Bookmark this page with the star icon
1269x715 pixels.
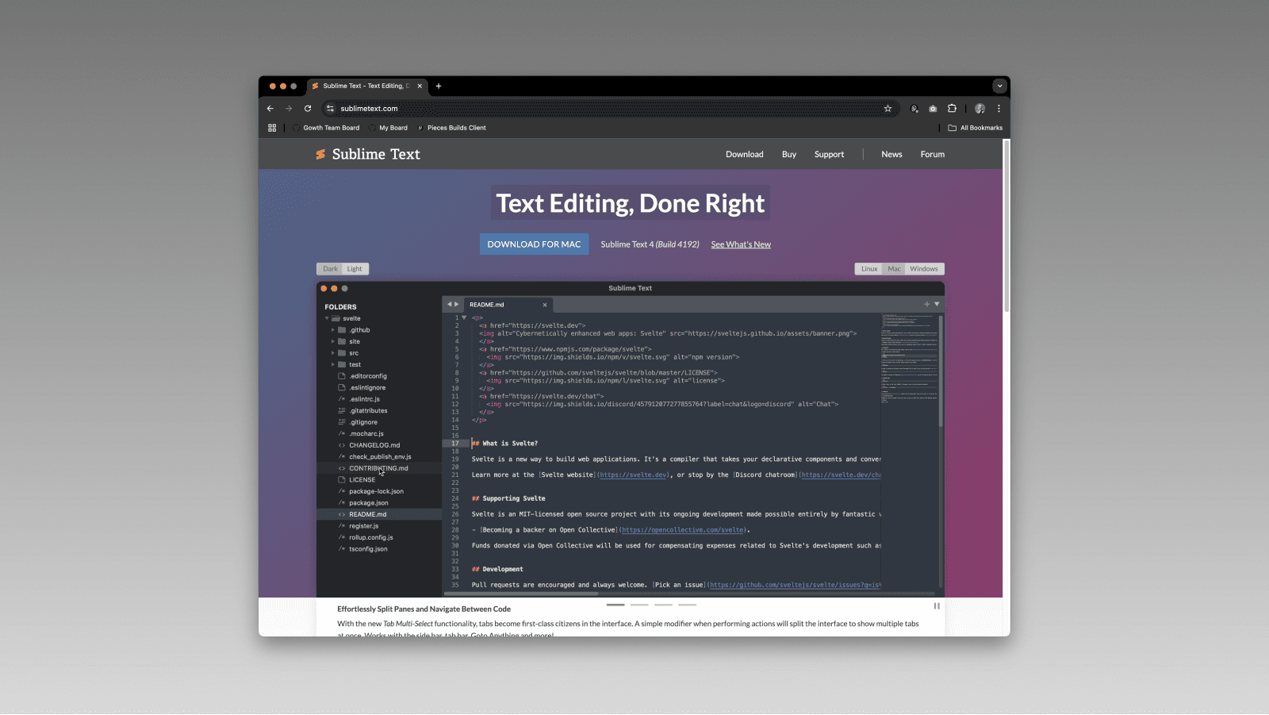point(888,109)
